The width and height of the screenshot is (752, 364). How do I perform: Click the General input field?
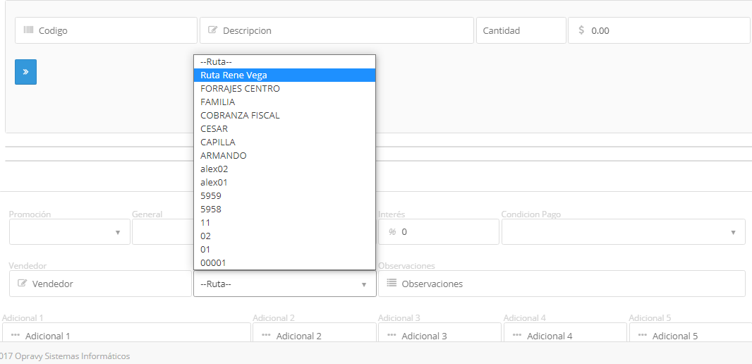tap(162, 232)
